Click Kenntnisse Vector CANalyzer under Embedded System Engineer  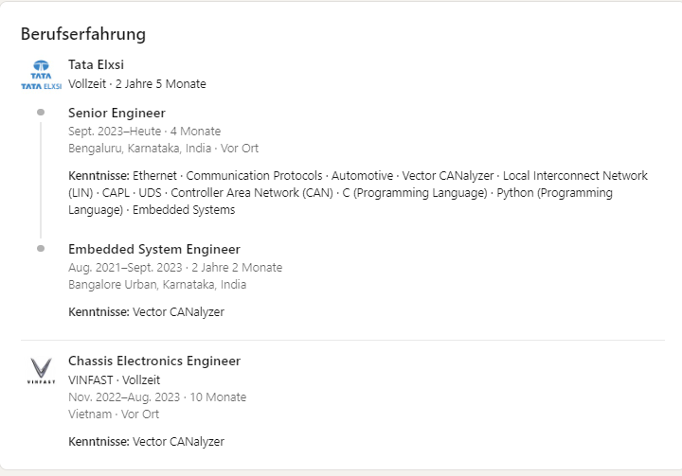[146, 311]
